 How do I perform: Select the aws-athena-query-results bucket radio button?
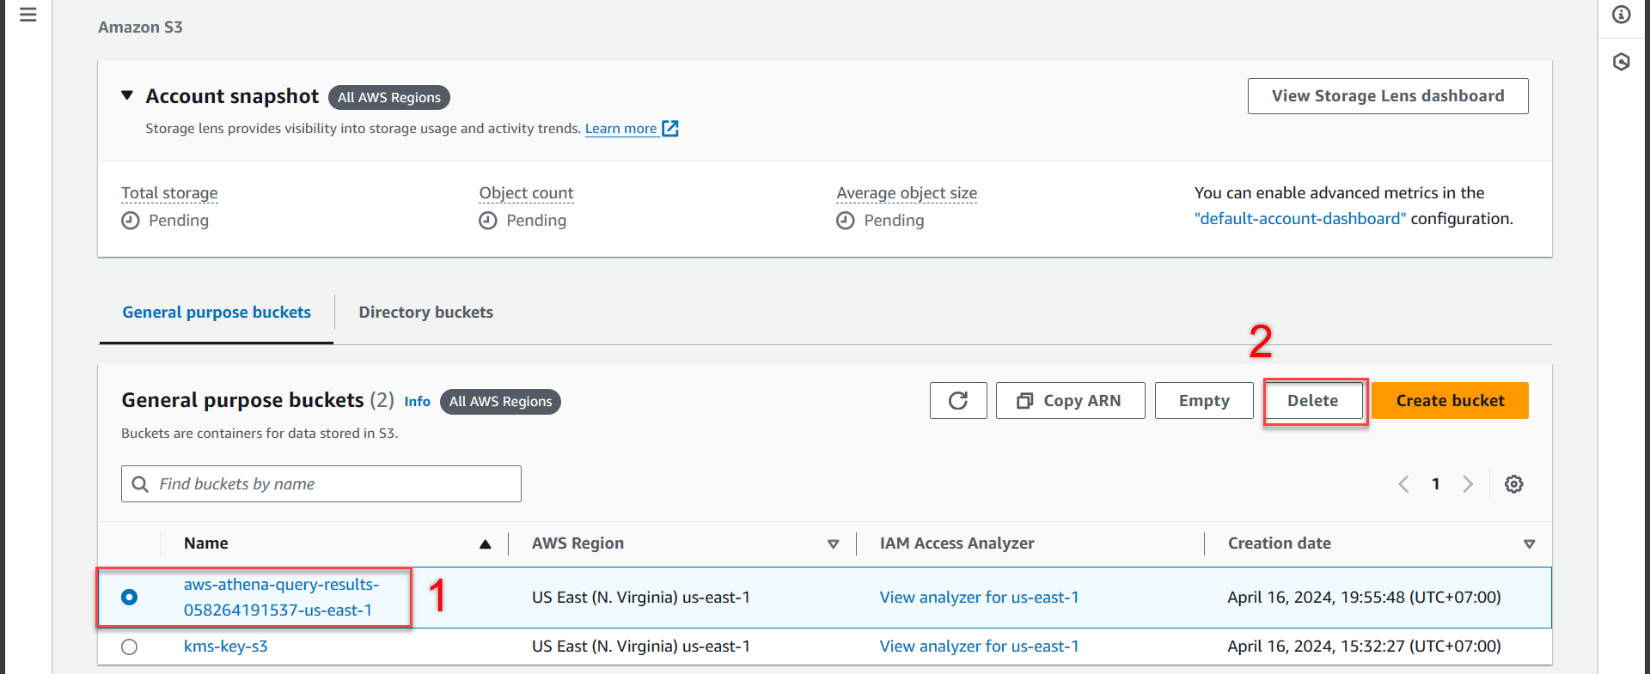coord(129,597)
